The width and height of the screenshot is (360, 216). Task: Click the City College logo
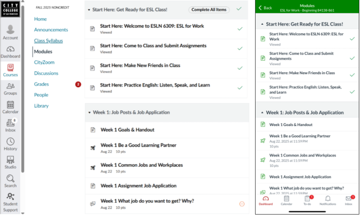[10, 9]
